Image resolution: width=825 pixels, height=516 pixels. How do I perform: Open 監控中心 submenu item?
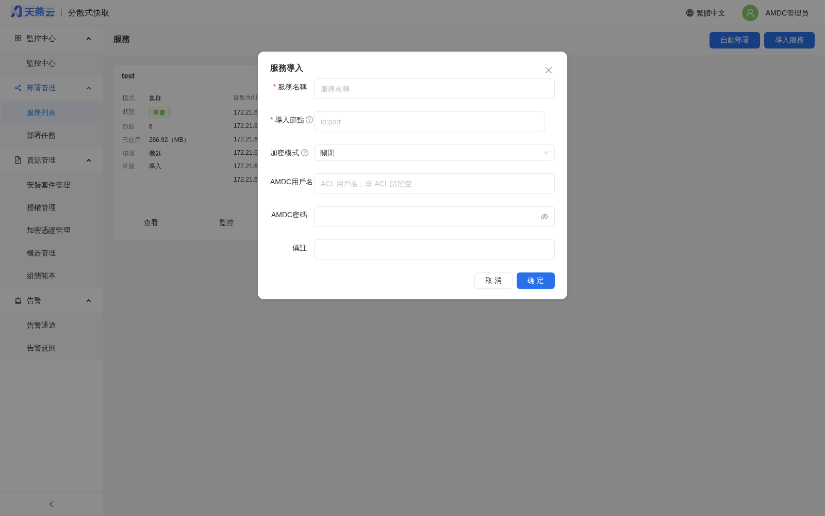[52, 63]
